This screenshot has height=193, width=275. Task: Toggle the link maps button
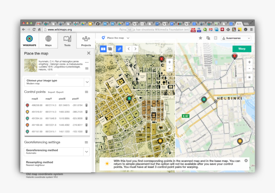pos(119,49)
